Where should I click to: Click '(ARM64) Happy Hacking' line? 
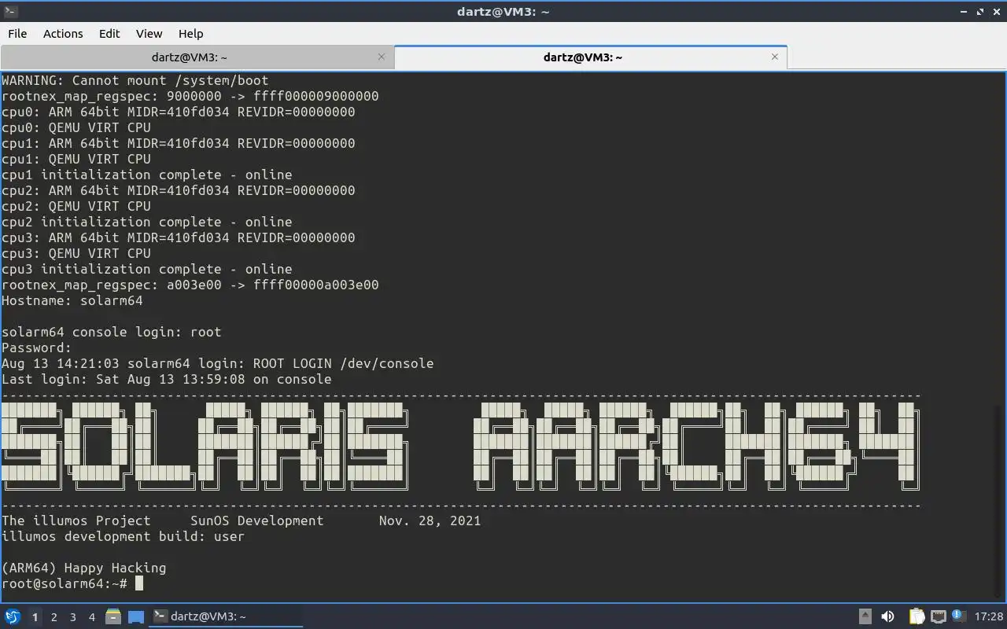(x=84, y=568)
